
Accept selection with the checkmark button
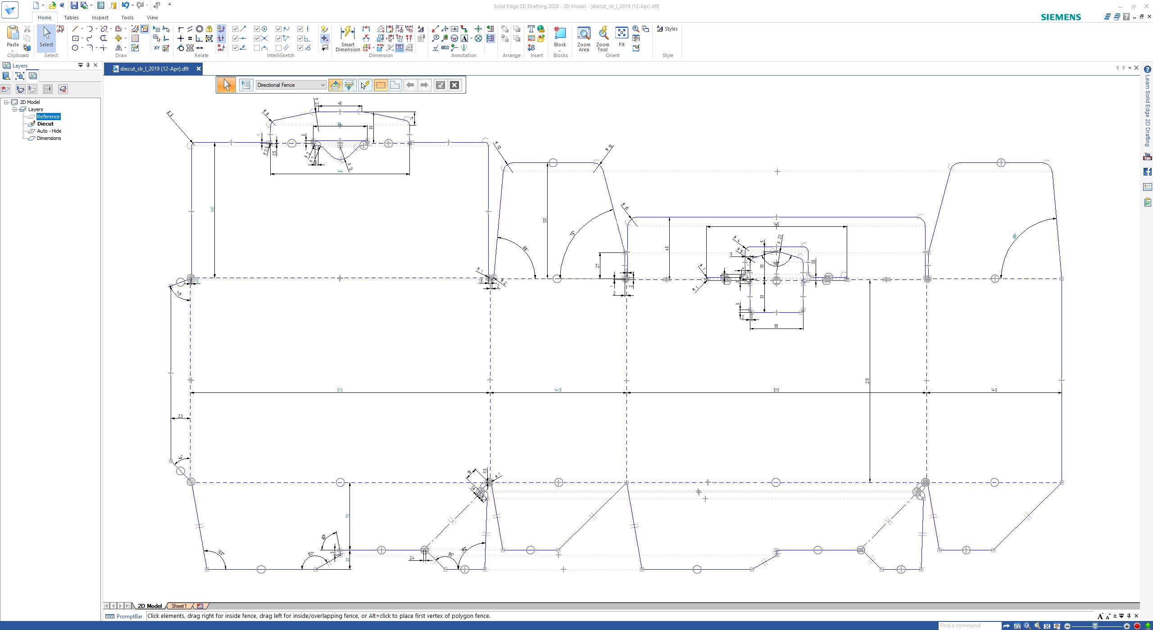click(x=440, y=85)
